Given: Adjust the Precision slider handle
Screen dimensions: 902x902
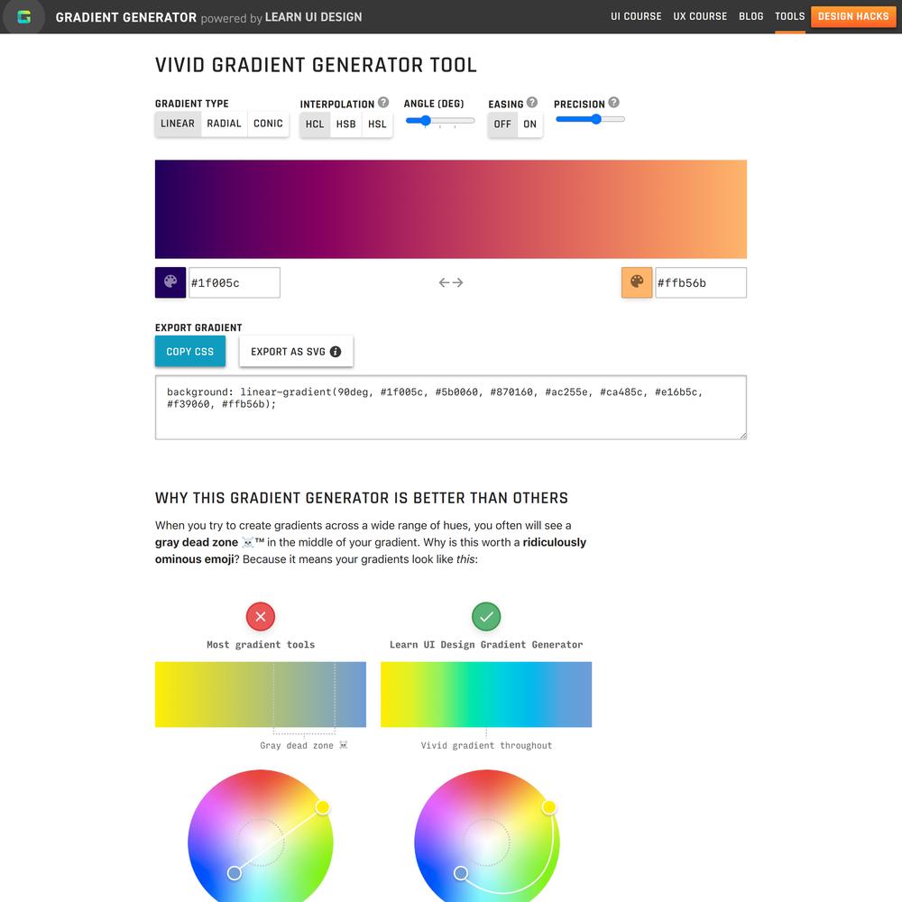Looking at the screenshot, I should 596,119.
